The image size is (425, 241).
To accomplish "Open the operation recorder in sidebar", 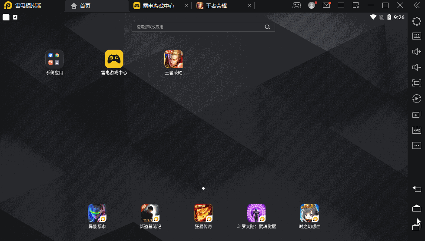I will (417, 99).
